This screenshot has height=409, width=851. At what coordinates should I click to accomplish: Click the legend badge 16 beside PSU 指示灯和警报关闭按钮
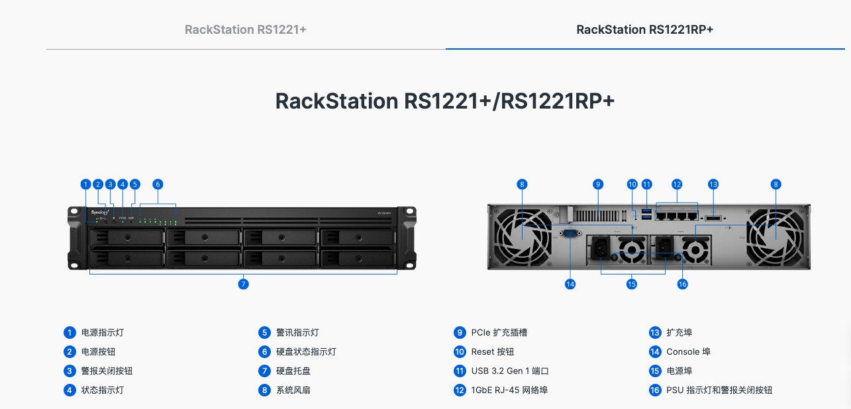coord(655,390)
